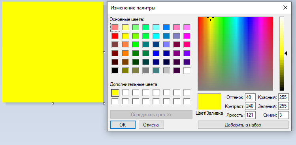The image size is (296, 145).
Task: Pick the magenta basic color swatch
Action: click(187, 36)
